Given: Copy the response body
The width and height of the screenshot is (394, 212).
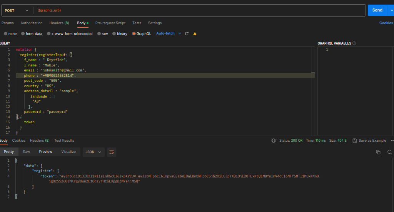Looking at the screenshot, I should (378, 152).
